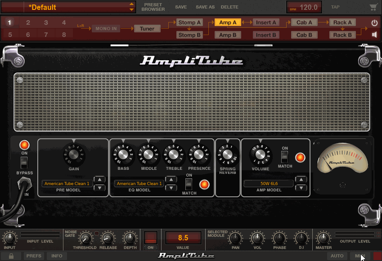Image resolution: width=382 pixels, height=261 pixels.
Task: Select next pre model with up arrow
Action: [x=99, y=180]
